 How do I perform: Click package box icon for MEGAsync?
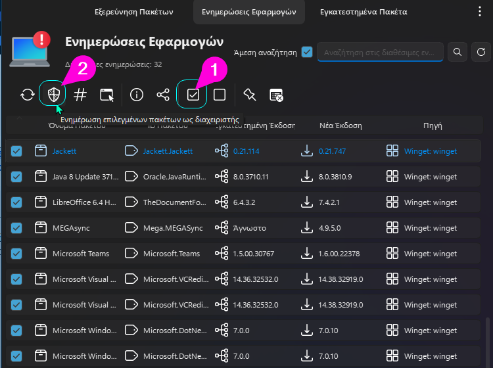41,228
